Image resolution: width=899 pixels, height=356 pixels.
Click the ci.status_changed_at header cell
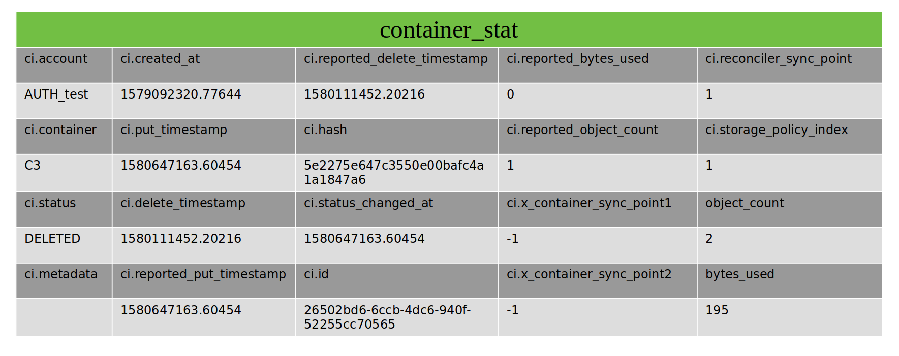click(368, 203)
